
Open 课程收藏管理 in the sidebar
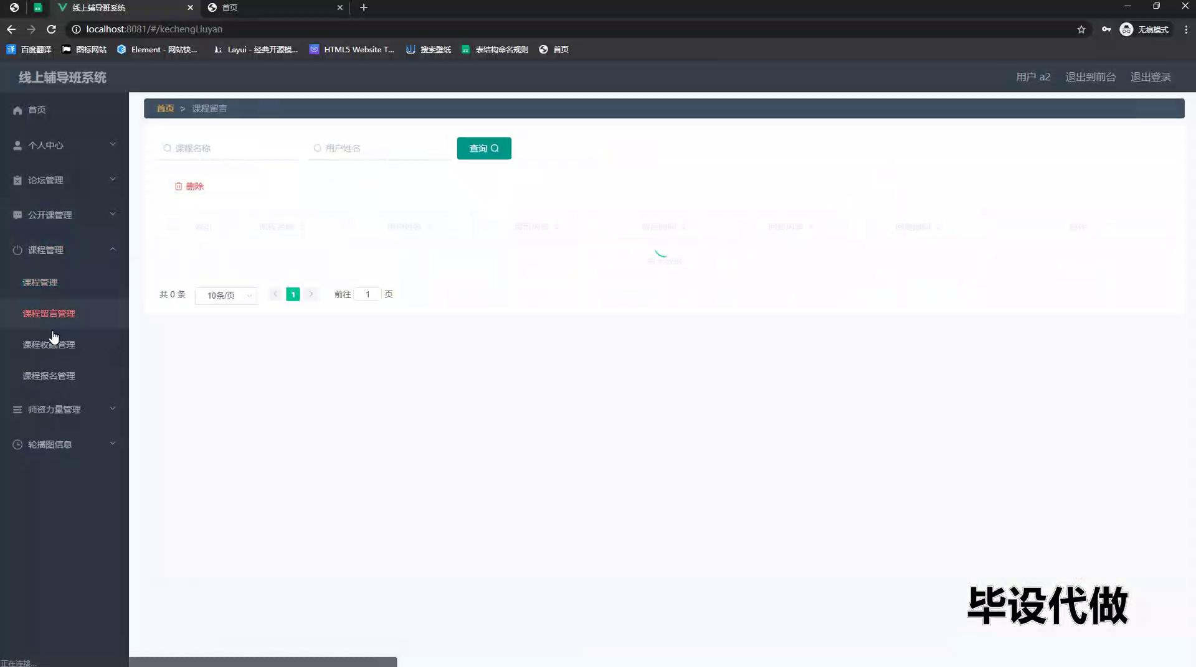(x=49, y=345)
